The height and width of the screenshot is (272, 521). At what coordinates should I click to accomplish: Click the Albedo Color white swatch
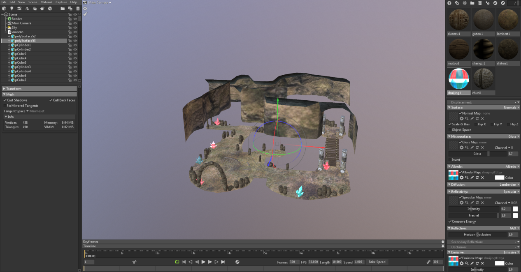[x=499, y=177]
